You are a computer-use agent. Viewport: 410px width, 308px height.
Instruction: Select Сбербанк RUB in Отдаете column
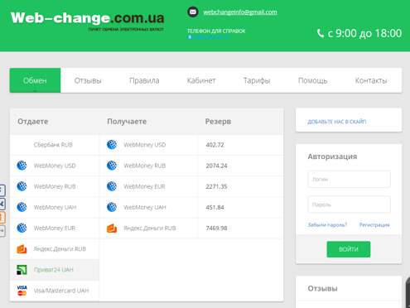55,145
